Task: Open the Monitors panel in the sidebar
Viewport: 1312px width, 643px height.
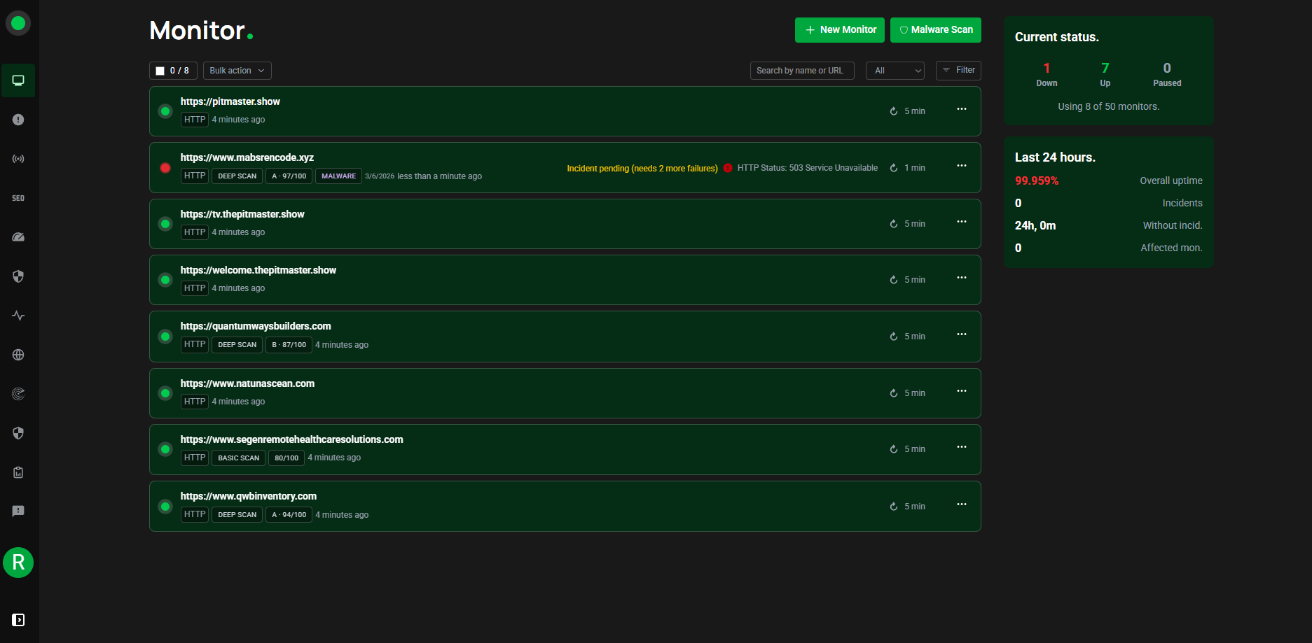Action: point(18,80)
